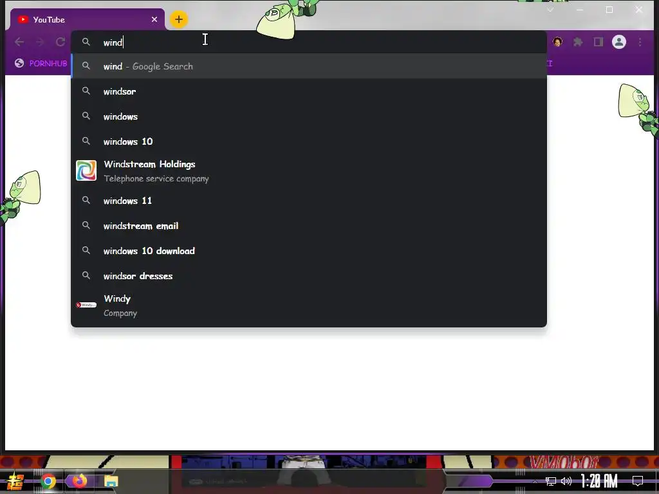Open File Explorer from the taskbar
Image resolution: width=659 pixels, height=494 pixels.
(111, 481)
